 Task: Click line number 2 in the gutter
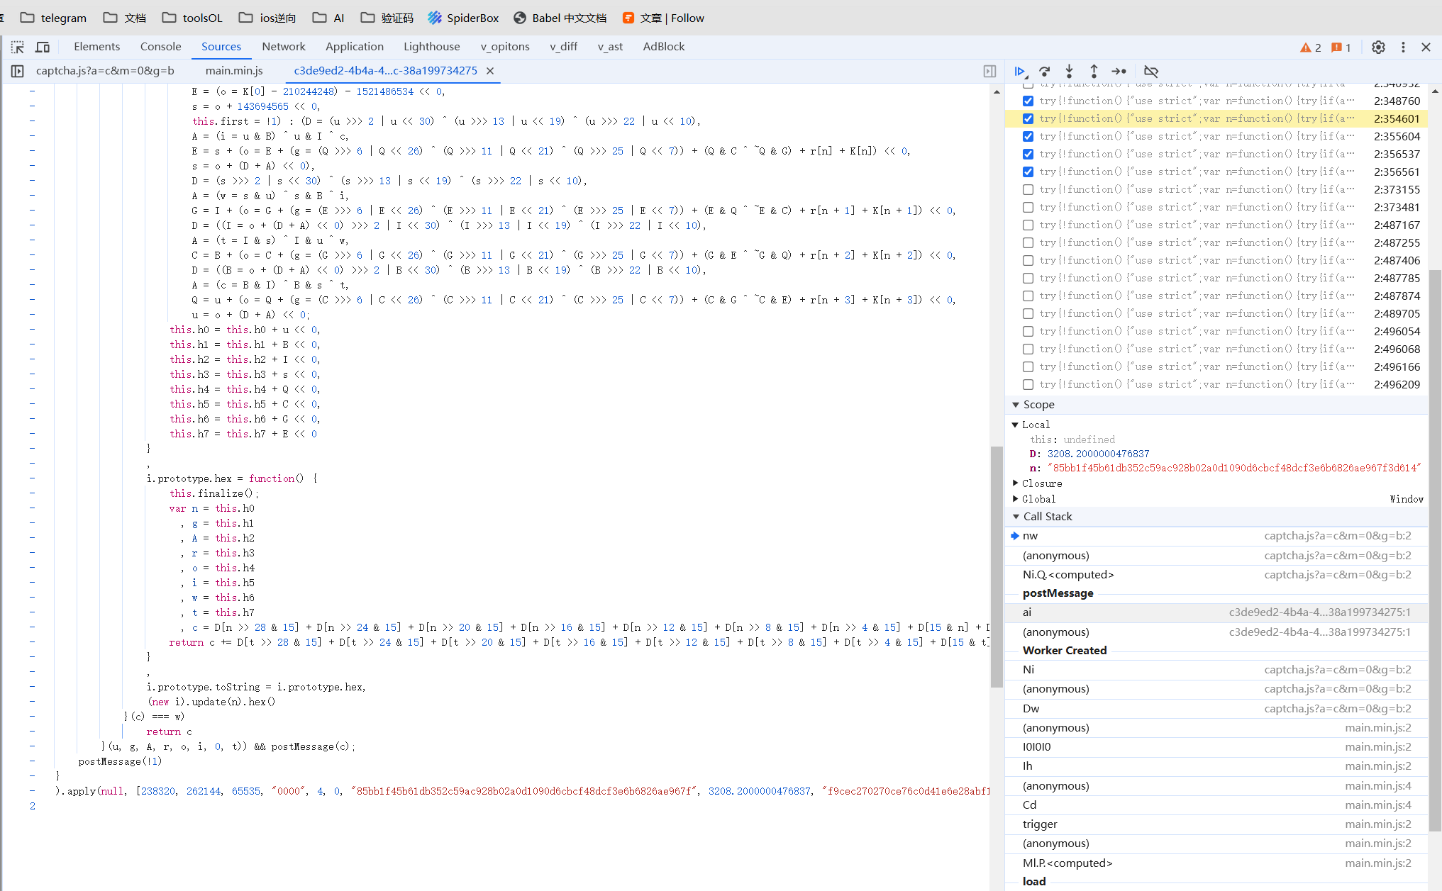click(x=33, y=806)
